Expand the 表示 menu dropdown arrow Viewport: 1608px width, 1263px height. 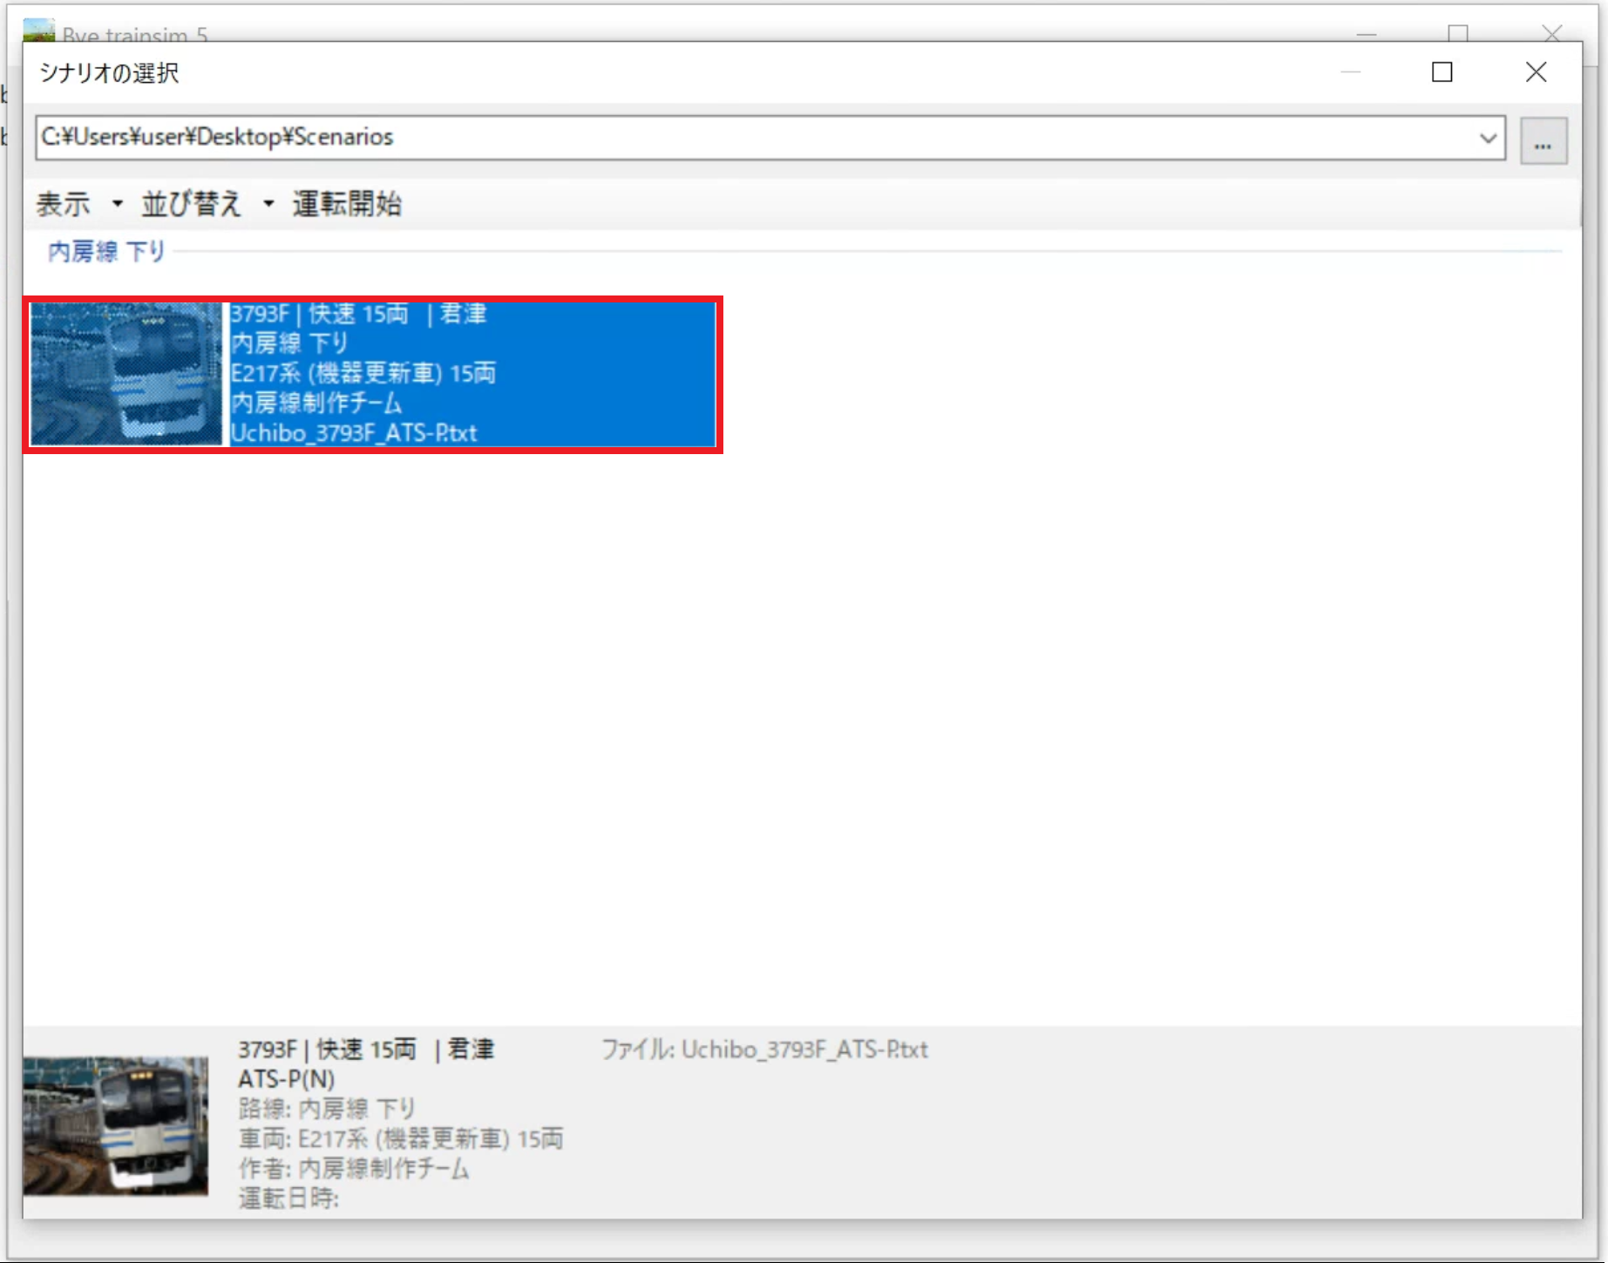click(x=118, y=203)
